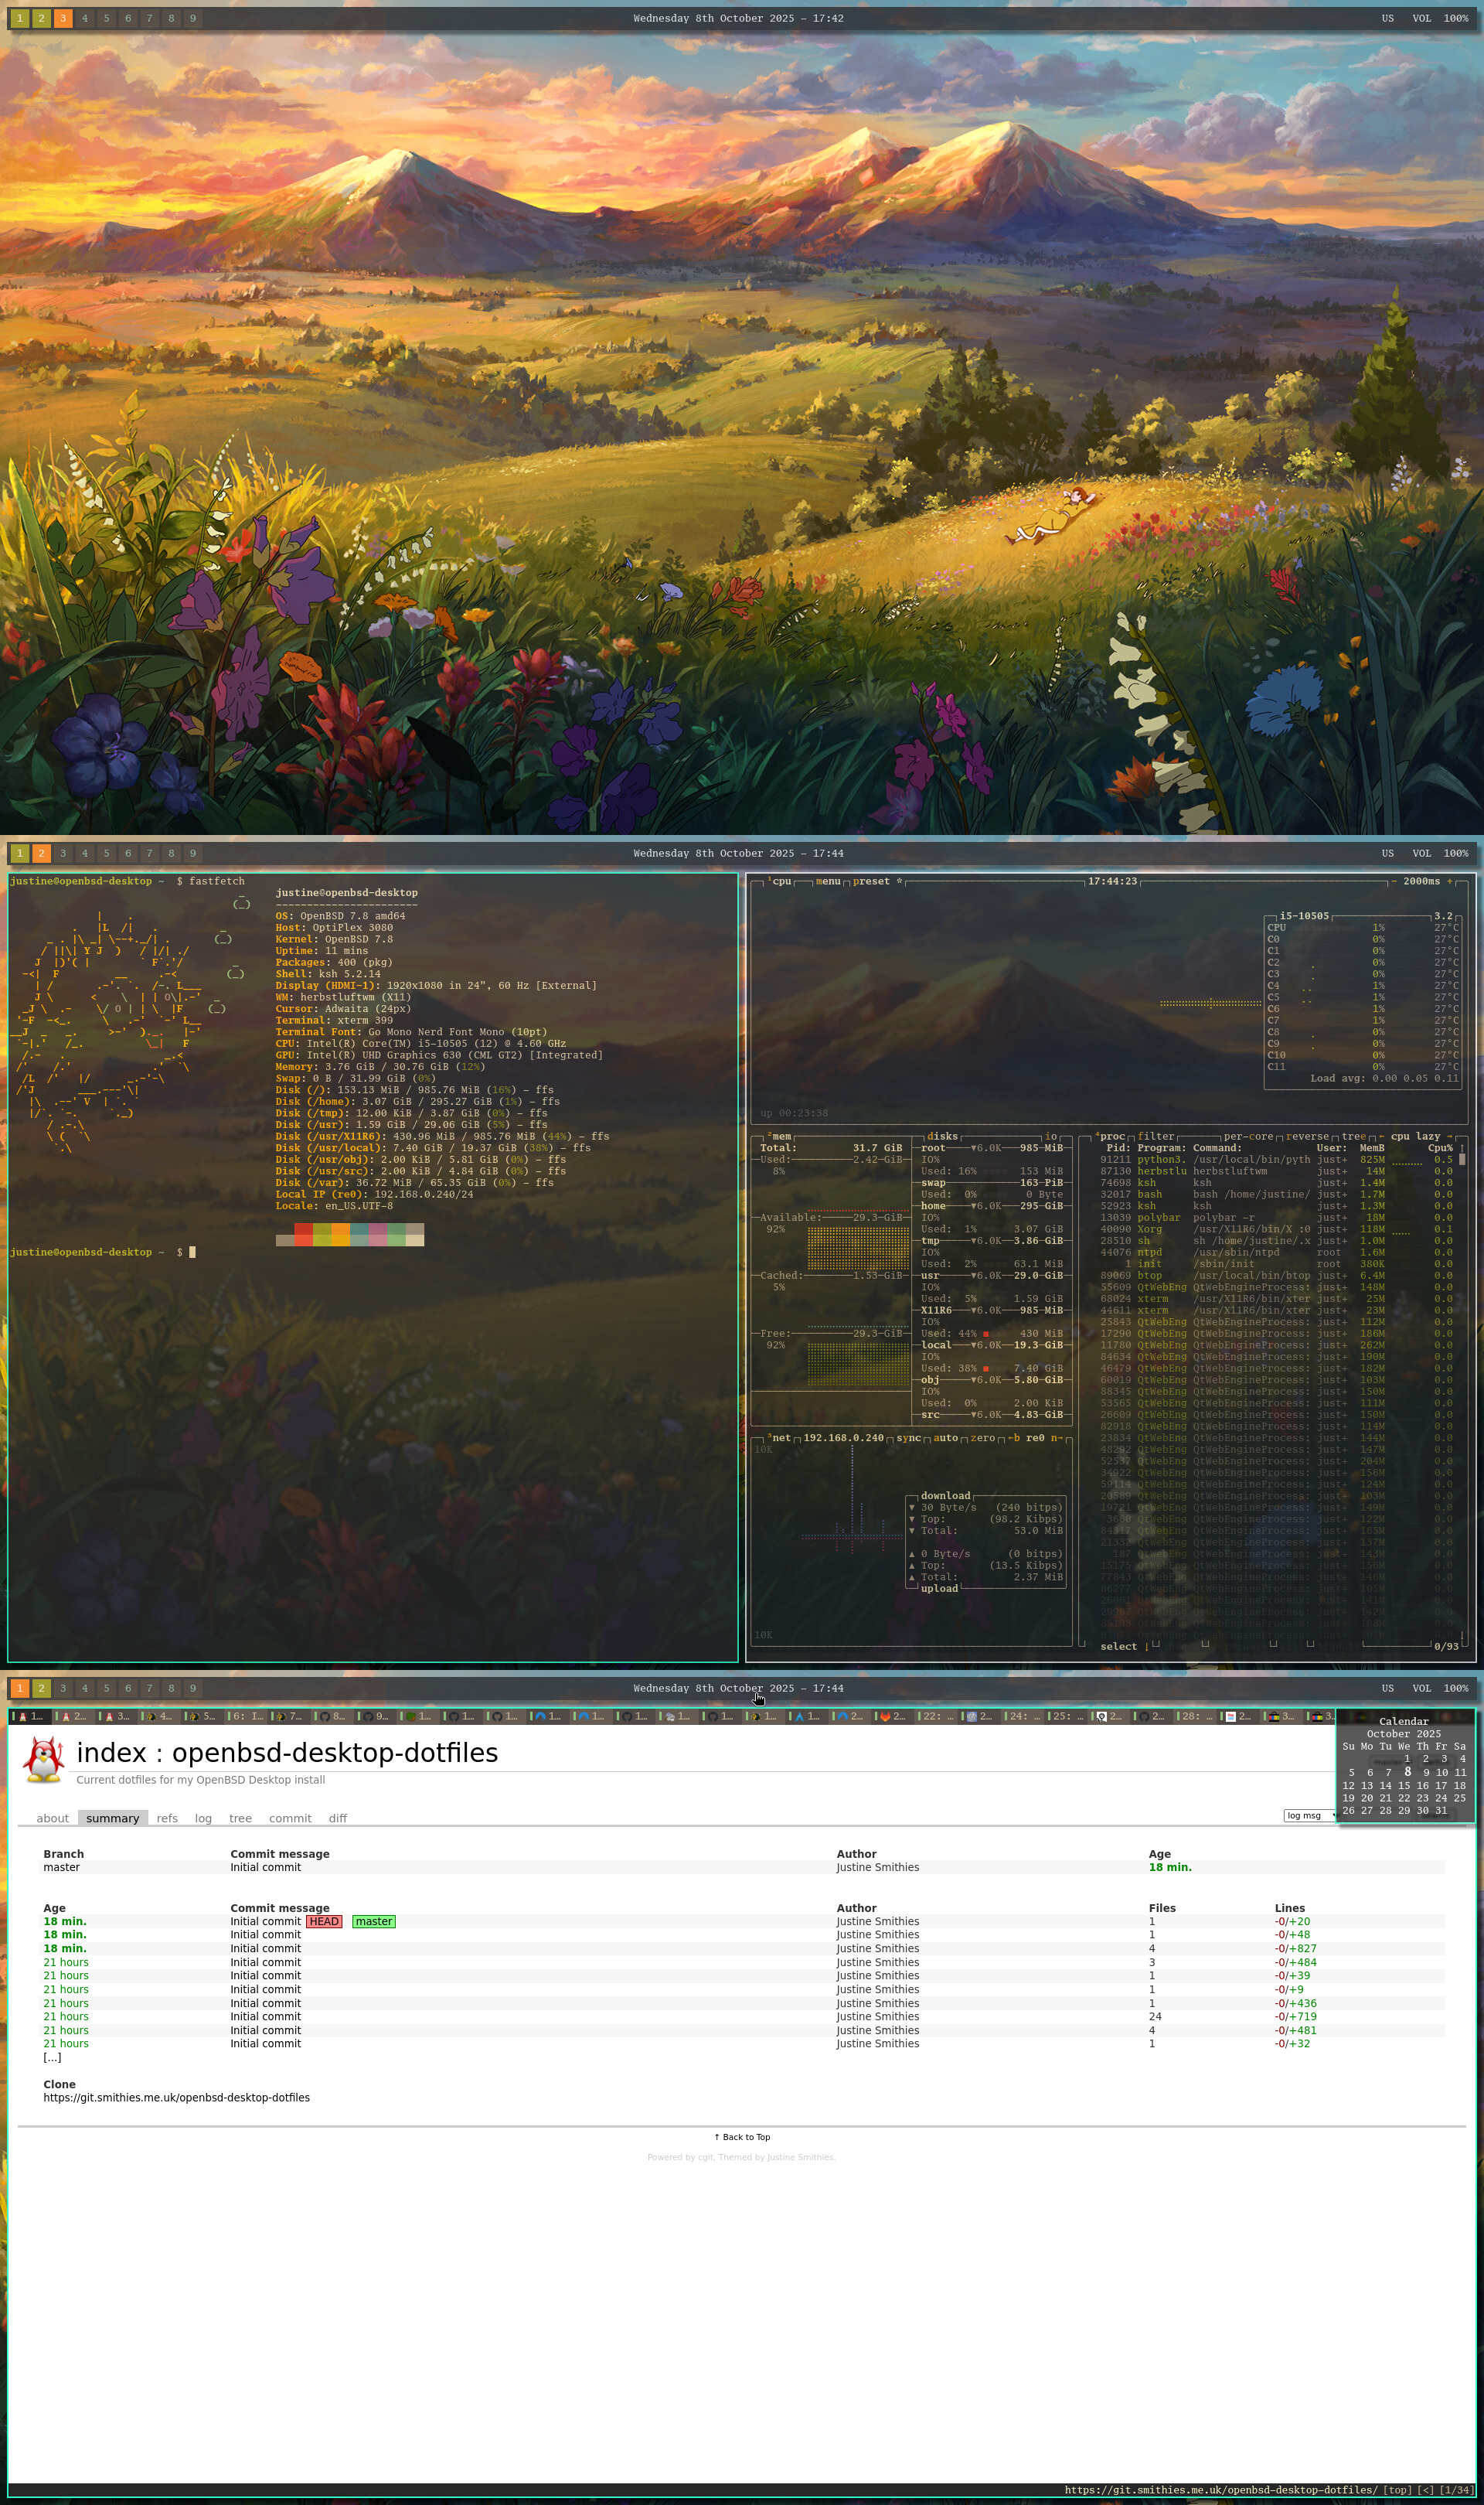The height and width of the screenshot is (2505, 1484).
Task: Expand the [...] more commits link
Action: pyautogui.click(x=52, y=2058)
